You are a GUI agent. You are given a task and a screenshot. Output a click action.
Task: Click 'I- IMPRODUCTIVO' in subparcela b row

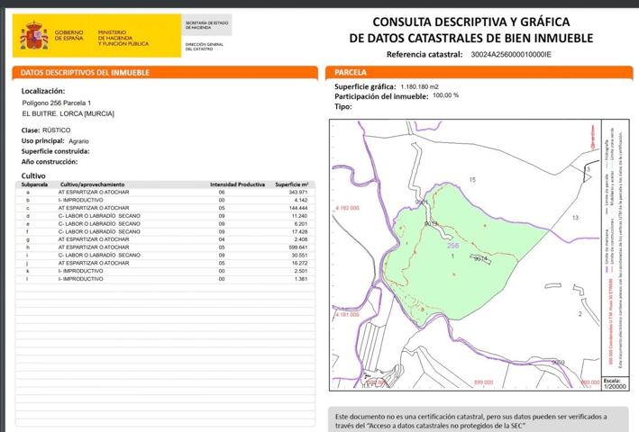(81, 200)
